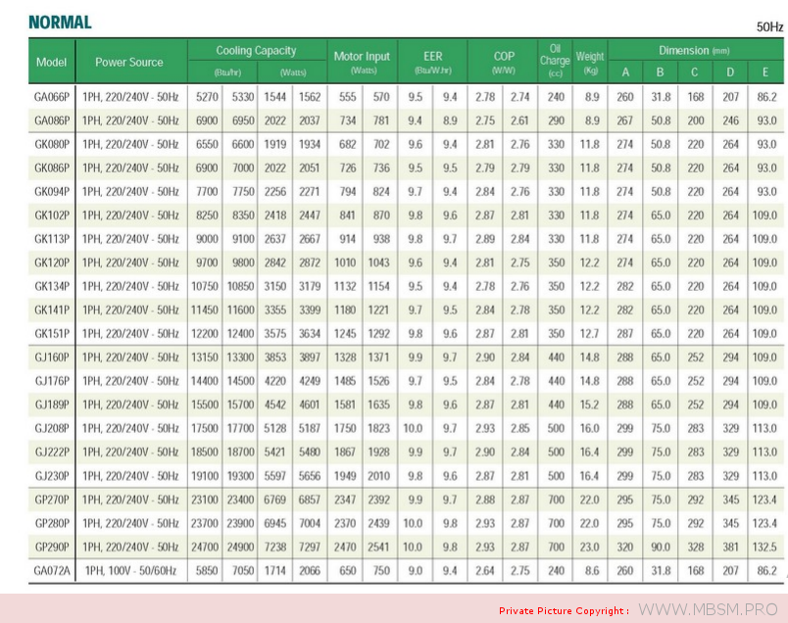The height and width of the screenshot is (623, 788).
Task: Click the 50Hz label at top right
Action: click(769, 27)
